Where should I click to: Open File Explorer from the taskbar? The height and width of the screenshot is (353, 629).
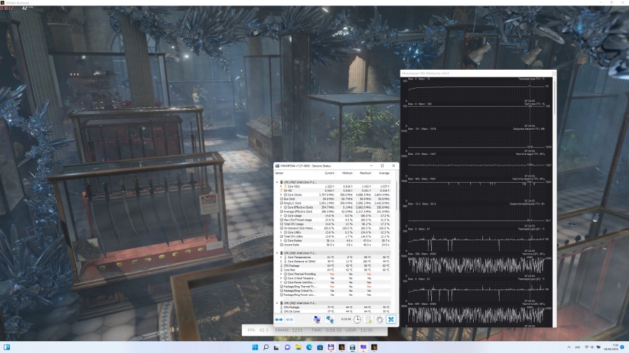pos(298,347)
